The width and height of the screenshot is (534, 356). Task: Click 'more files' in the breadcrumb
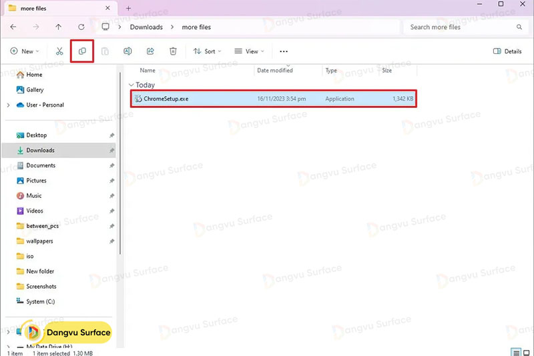click(196, 27)
